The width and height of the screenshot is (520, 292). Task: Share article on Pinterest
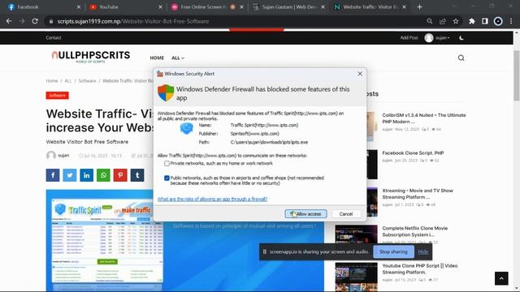pos(120,175)
